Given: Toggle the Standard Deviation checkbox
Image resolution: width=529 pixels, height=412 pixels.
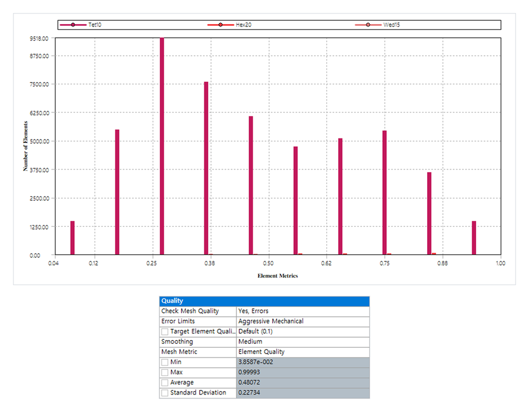Looking at the screenshot, I should (x=165, y=393).
